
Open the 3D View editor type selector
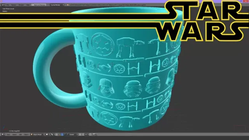click(x=3, y=135)
